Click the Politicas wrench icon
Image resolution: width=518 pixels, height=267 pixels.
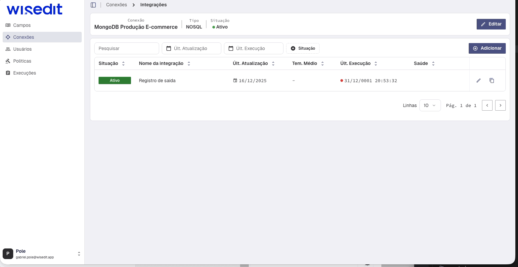pos(8,61)
